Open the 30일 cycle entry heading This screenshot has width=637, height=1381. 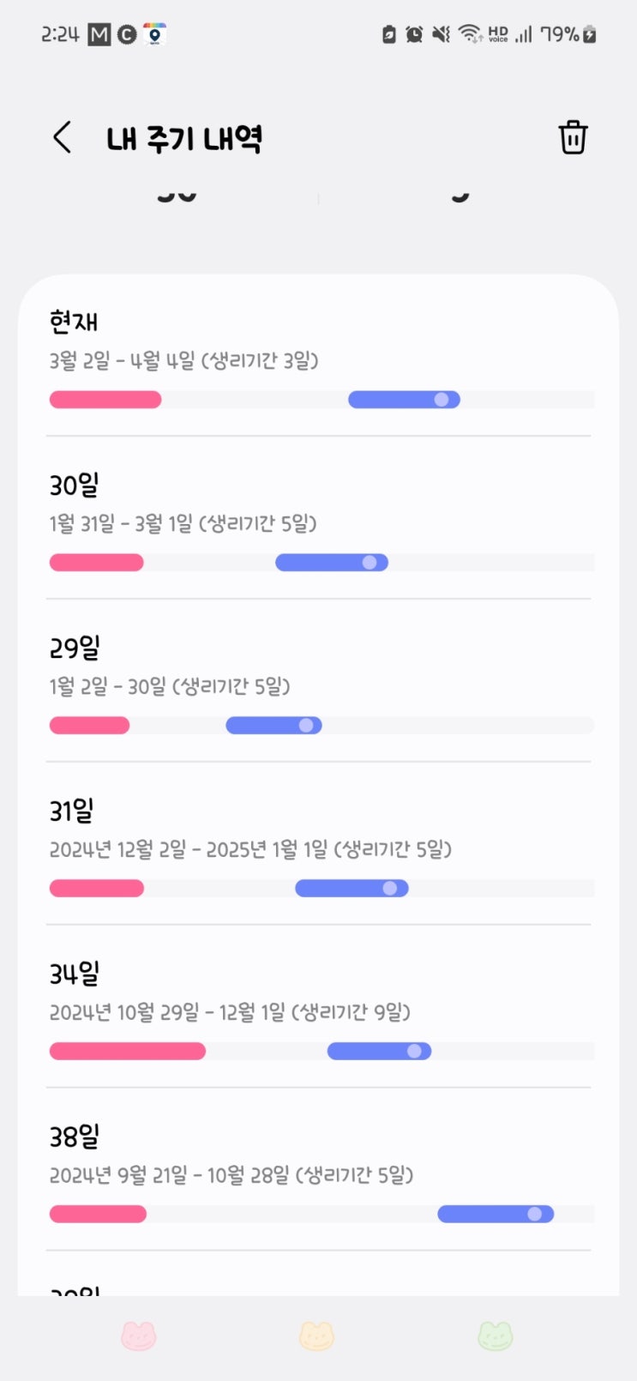pos(74,485)
